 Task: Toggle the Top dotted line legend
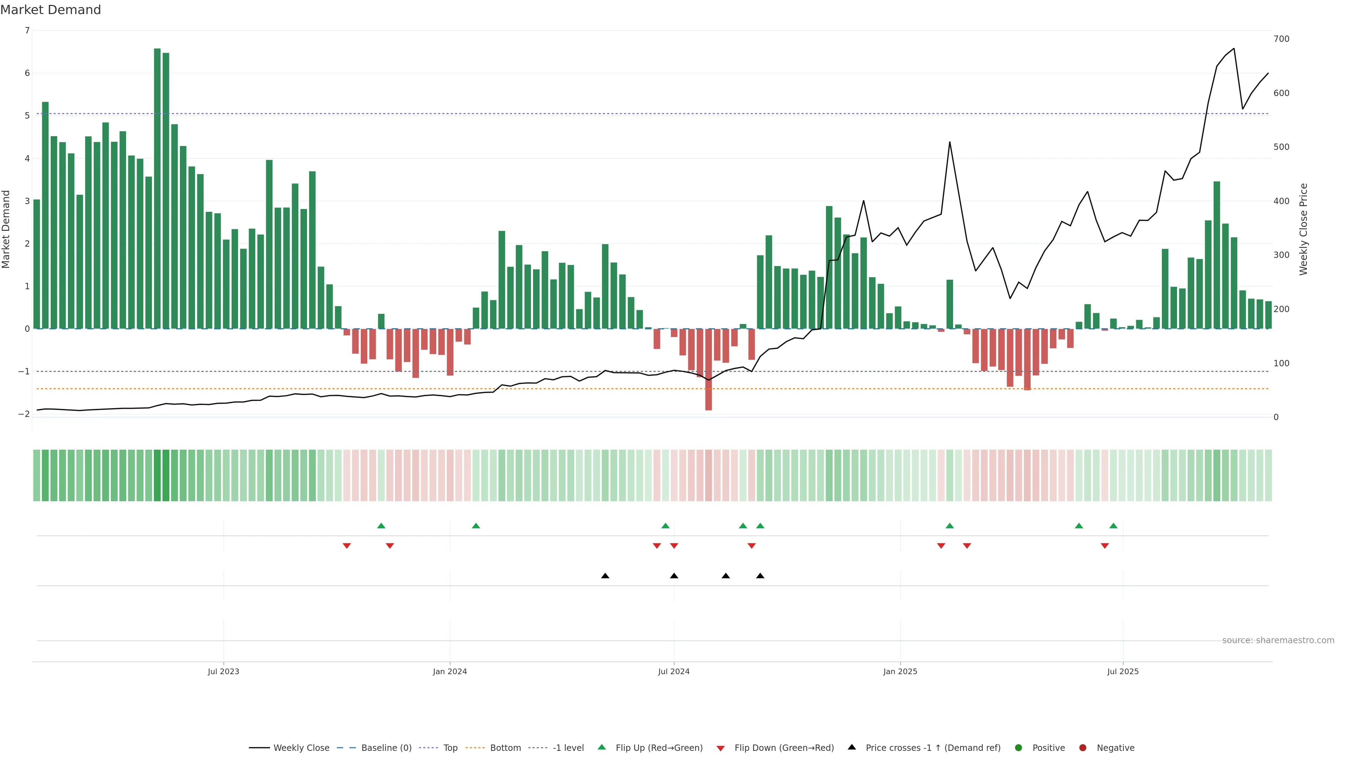(450, 748)
